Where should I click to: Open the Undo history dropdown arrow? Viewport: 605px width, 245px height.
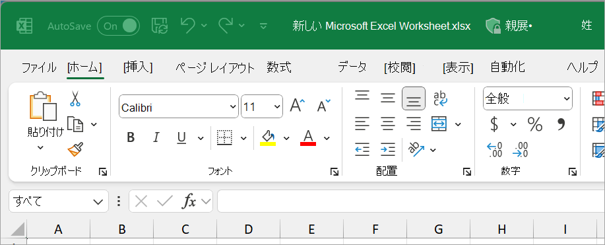(x=204, y=26)
